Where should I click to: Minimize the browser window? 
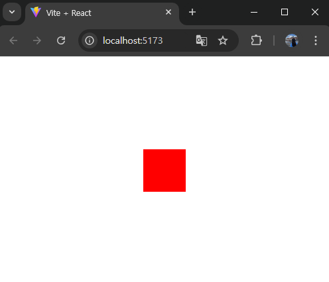[x=254, y=12]
